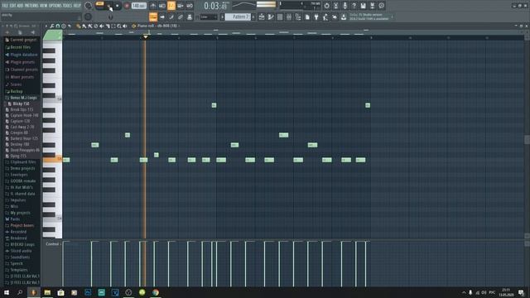Open the Mixer view icon
Viewport: 530px width, 298px height.
(289, 17)
